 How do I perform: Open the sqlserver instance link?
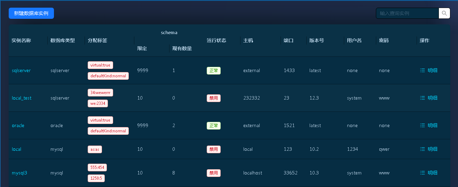pos(21,70)
